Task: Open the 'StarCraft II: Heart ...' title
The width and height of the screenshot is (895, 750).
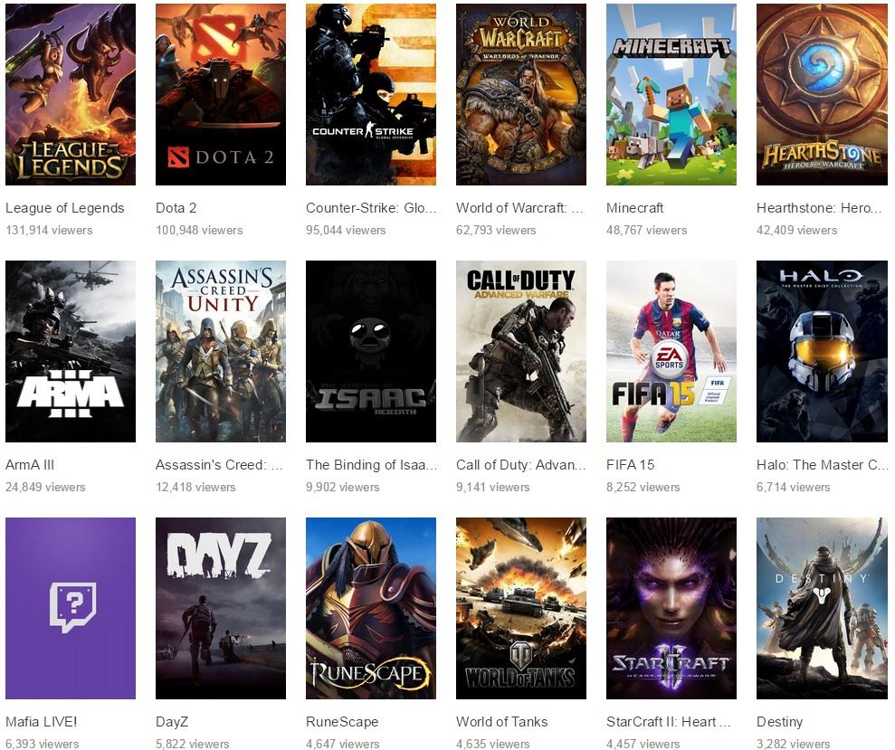Action: coord(669,722)
